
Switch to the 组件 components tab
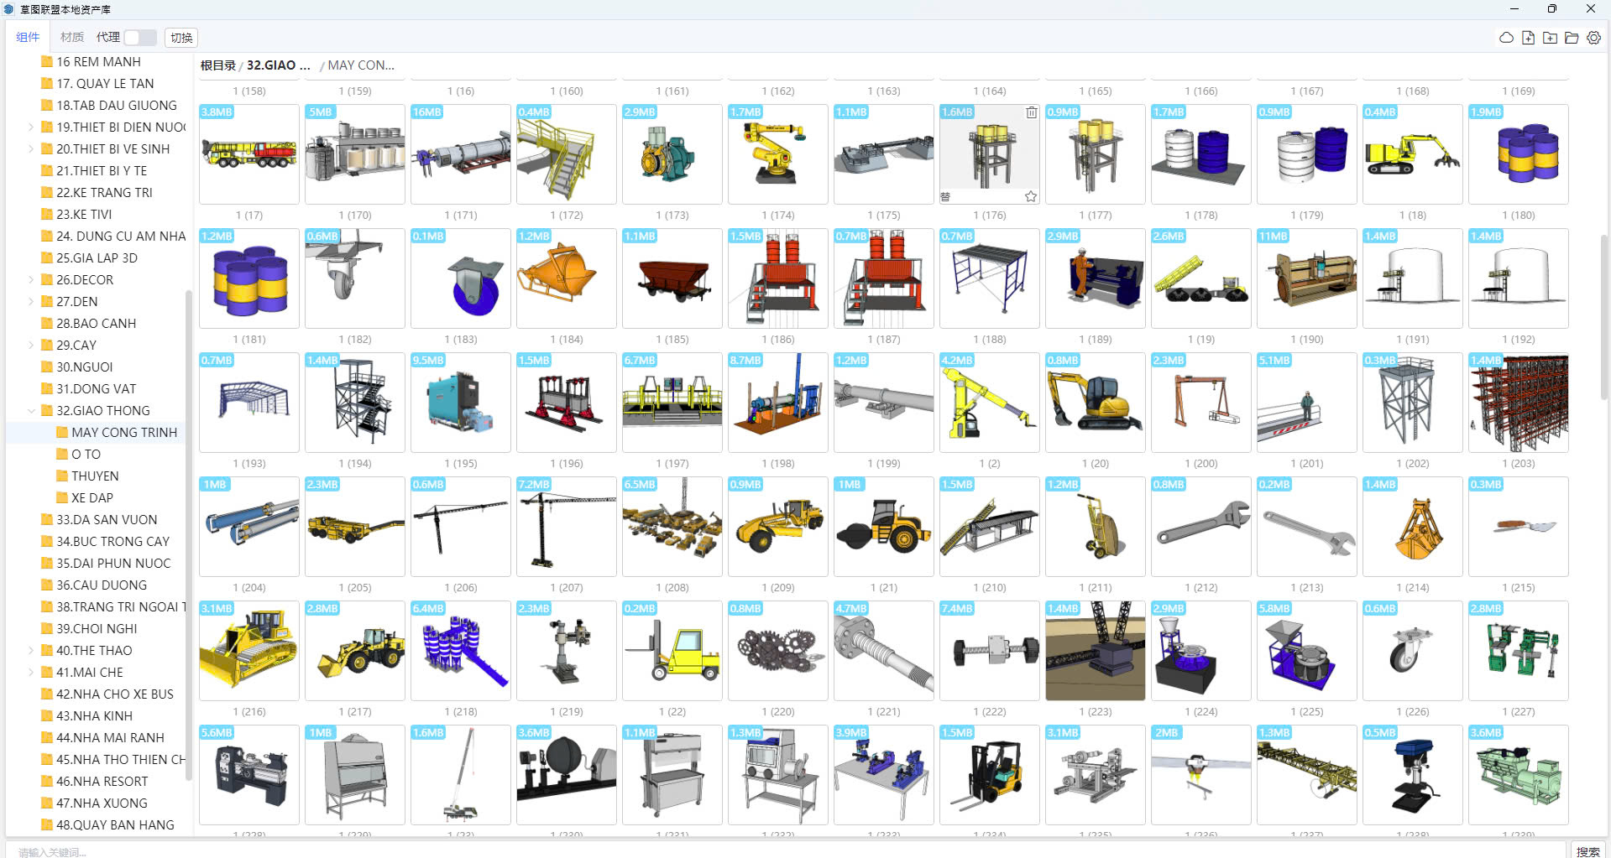[28, 38]
